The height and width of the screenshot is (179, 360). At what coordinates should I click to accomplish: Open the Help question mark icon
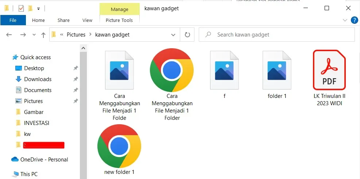(355, 20)
